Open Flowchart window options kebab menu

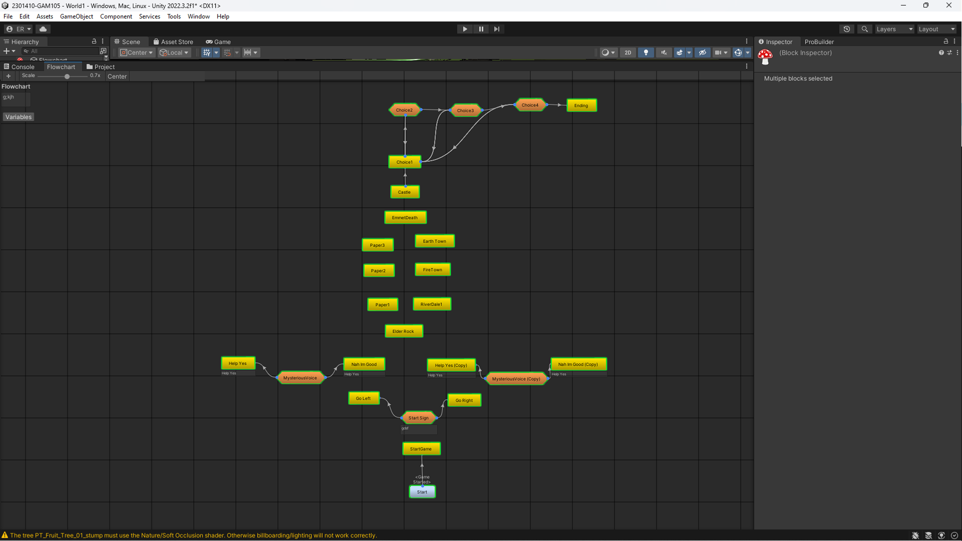pyautogui.click(x=747, y=66)
